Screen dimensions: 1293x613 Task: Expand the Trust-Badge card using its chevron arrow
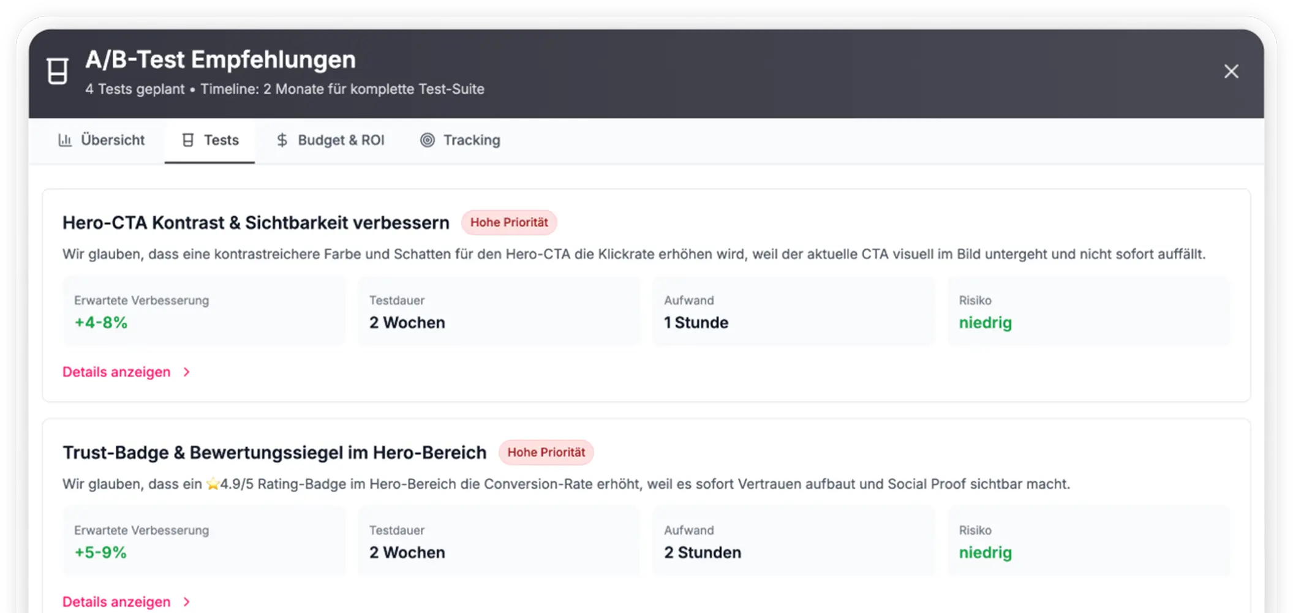187,602
